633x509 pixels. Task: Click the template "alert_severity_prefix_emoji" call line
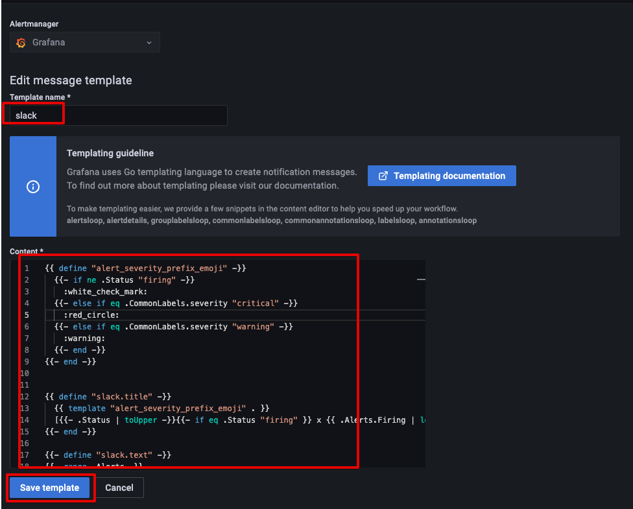(162, 408)
